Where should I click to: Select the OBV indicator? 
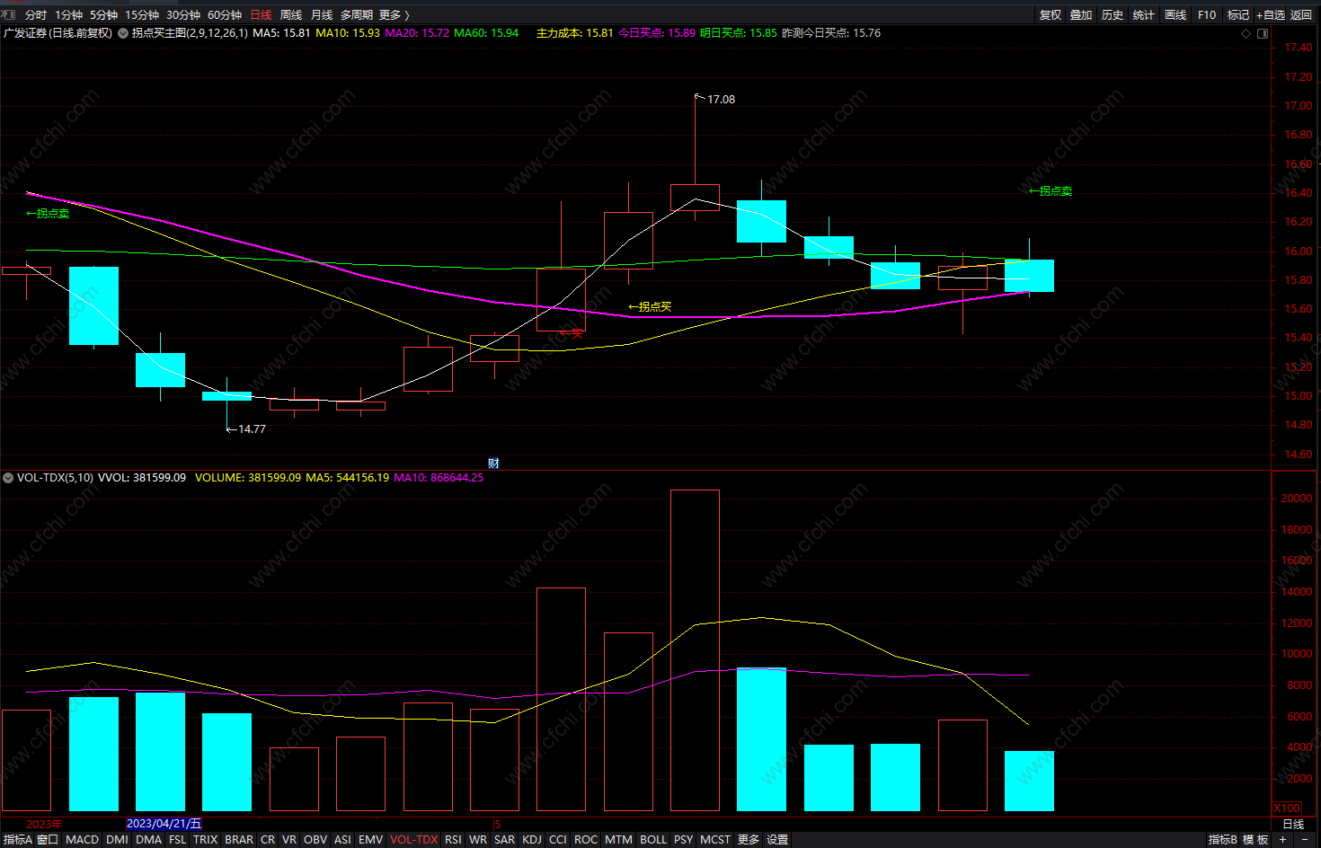315,840
